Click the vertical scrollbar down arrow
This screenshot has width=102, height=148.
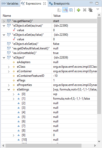[99, 141]
